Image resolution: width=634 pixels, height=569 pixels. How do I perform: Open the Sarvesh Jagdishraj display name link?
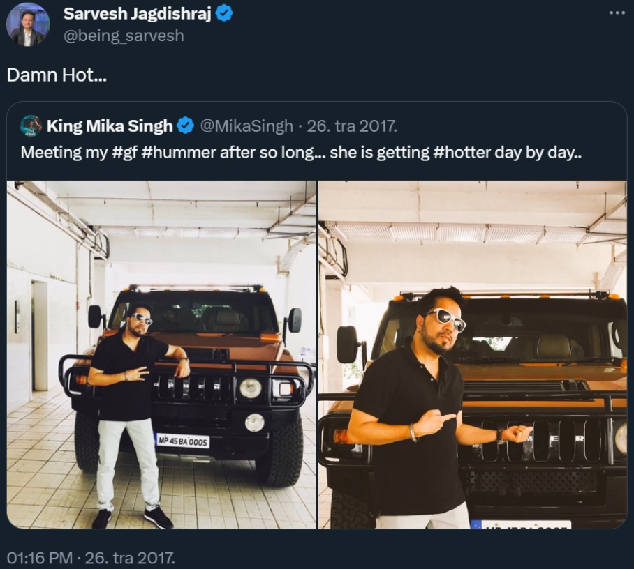[136, 13]
